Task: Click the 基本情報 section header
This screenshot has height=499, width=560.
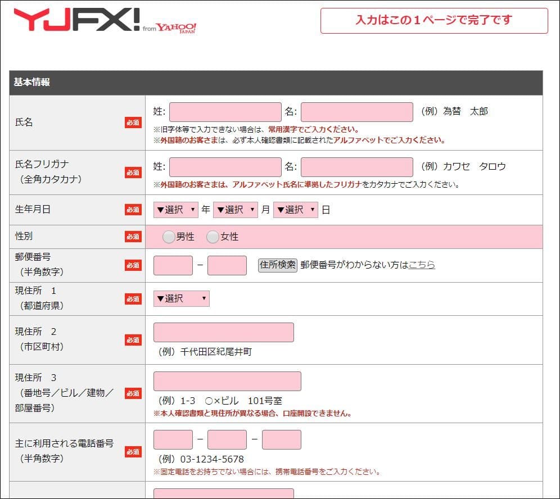Action: 276,83
